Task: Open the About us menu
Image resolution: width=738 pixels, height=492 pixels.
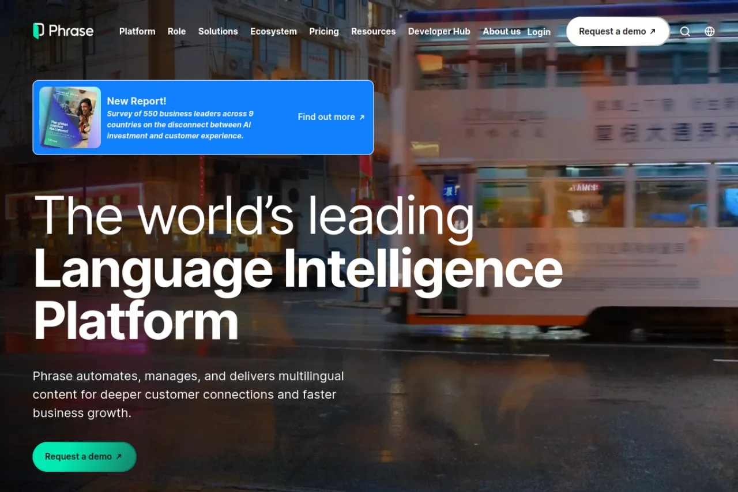Action: coord(502,31)
